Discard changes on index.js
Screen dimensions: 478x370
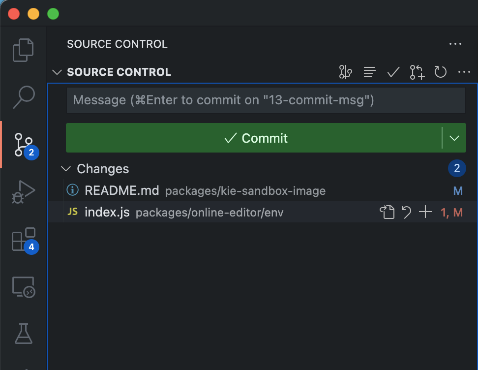pyautogui.click(x=406, y=212)
